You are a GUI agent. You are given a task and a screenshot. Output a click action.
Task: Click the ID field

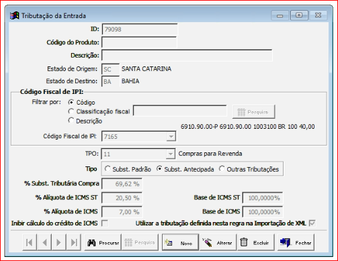pyautogui.click(x=140, y=30)
